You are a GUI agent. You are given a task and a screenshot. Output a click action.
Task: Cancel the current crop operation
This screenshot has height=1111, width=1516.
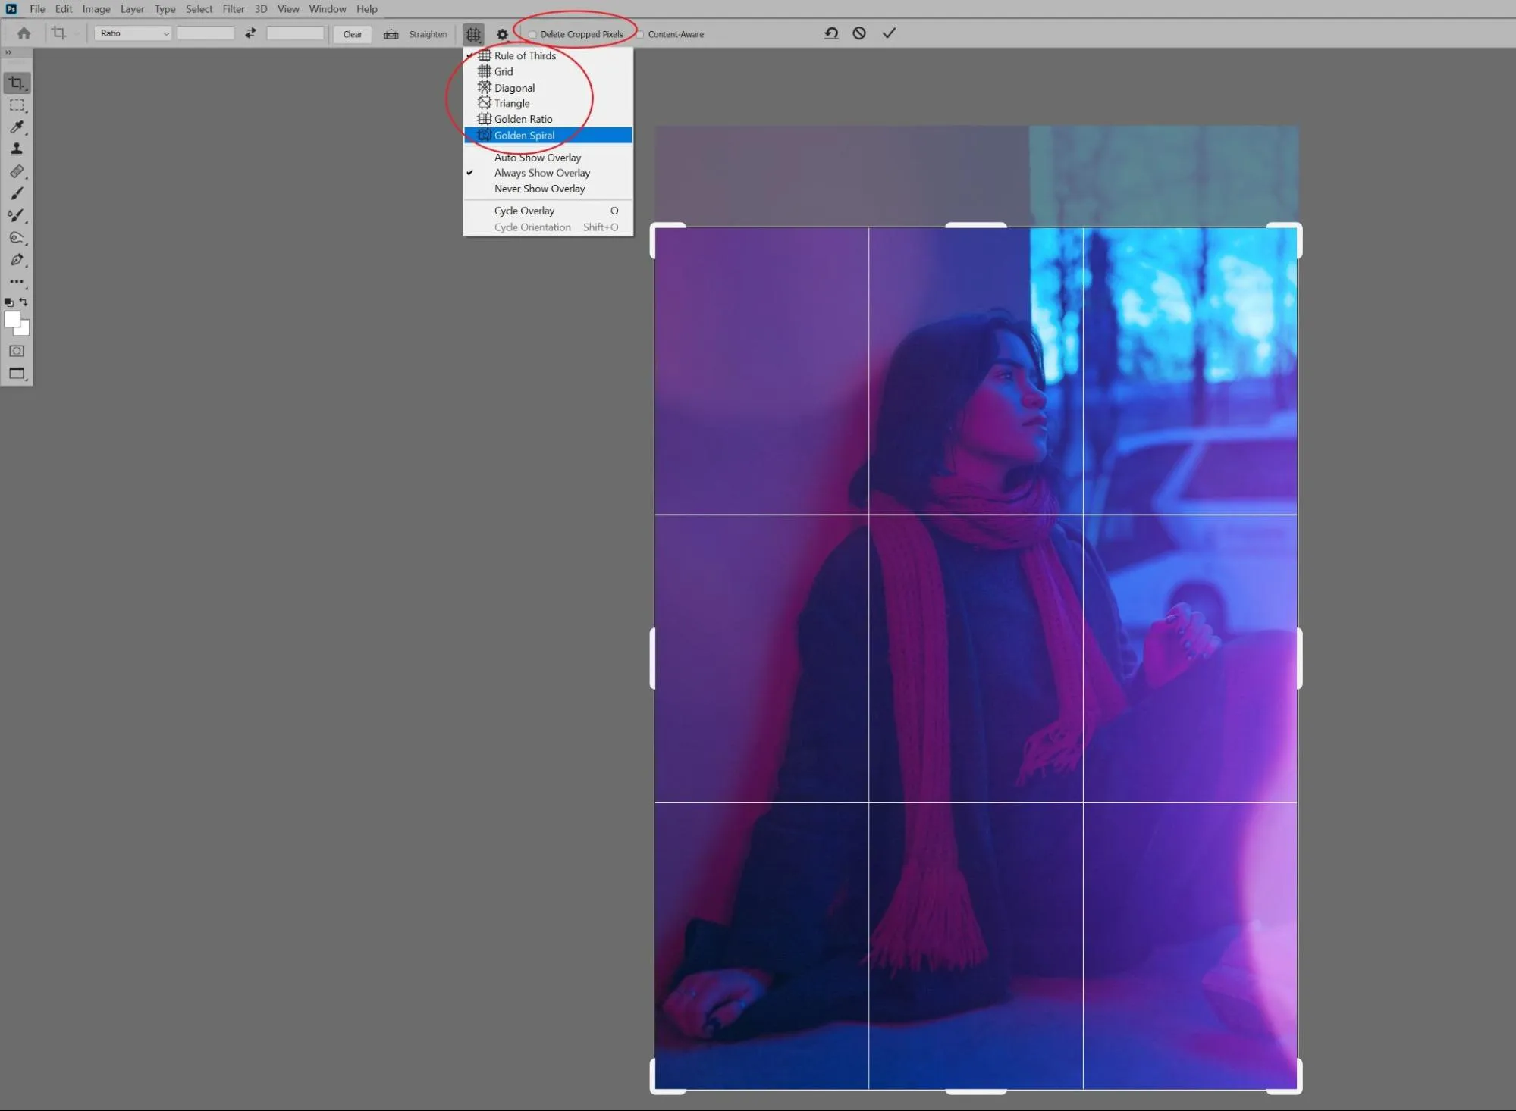click(x=859, y=33)
